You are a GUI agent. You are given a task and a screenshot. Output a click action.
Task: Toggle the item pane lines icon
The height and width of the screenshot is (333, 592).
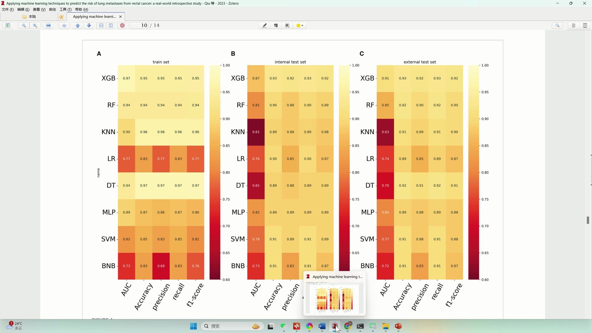click(x=573, y=26)
